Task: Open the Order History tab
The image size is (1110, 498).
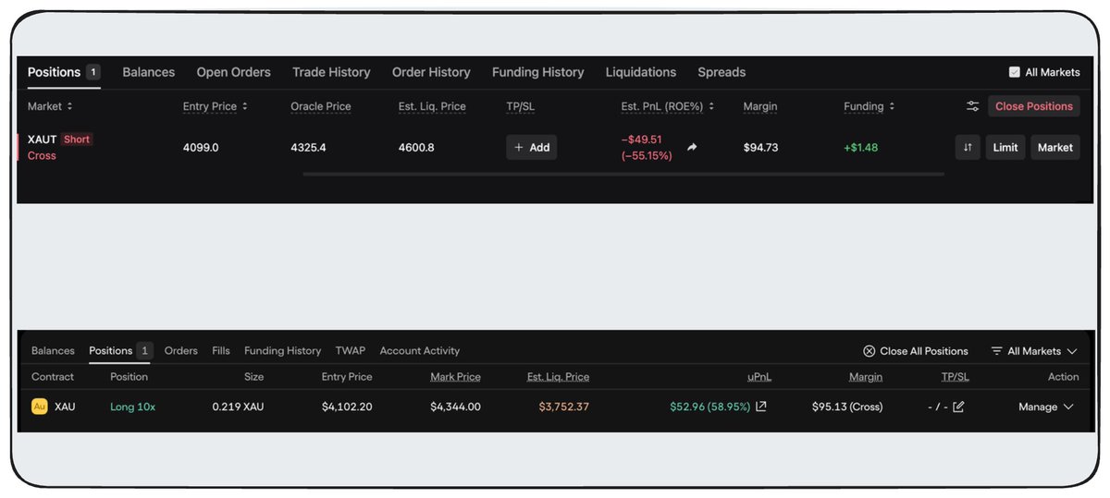Action: click(x=431, y=72)
